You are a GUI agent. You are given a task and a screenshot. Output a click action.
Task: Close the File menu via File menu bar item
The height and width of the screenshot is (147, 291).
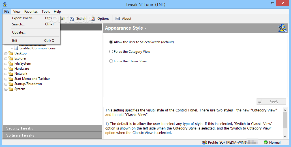7,12
